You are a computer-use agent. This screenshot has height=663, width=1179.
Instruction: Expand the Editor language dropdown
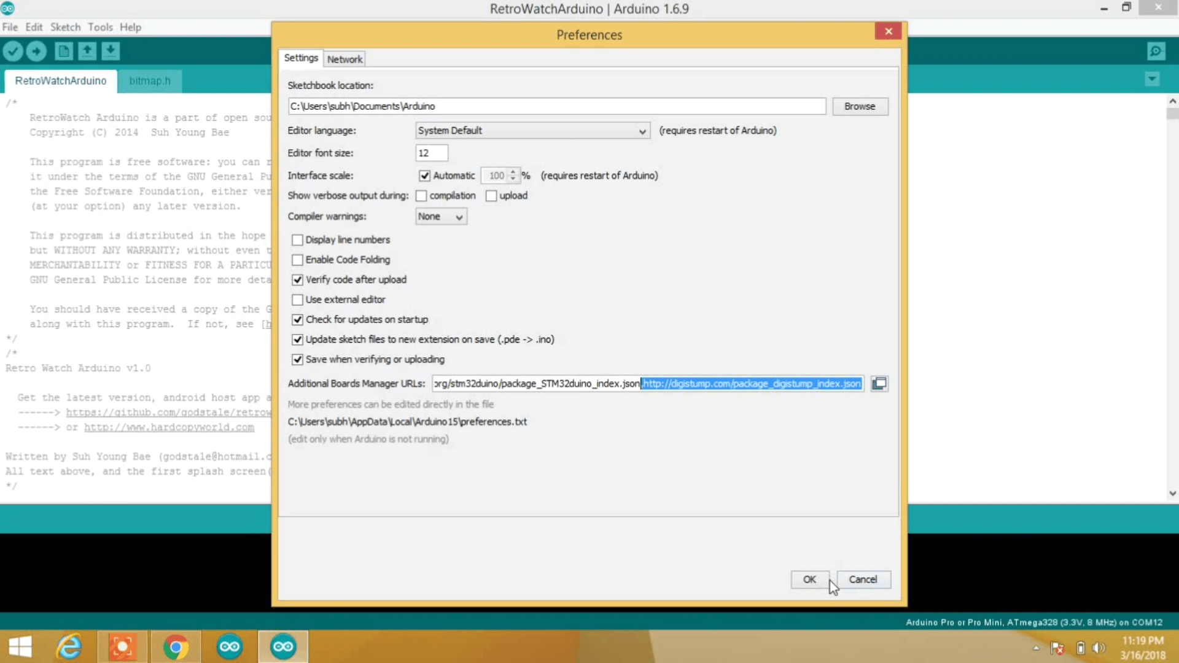(532, 131)
